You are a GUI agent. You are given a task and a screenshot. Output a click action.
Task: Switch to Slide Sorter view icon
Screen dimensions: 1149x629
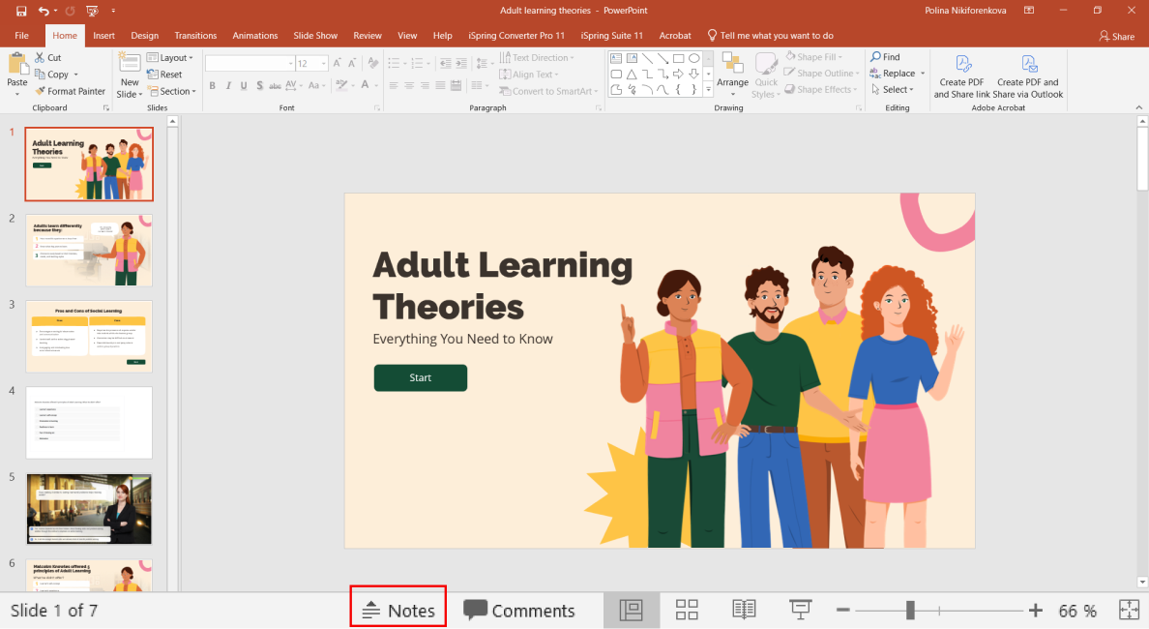[x=687, y=610]
